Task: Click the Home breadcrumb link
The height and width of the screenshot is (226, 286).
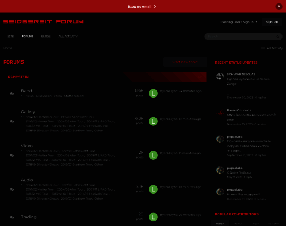Action: [8, 48]
